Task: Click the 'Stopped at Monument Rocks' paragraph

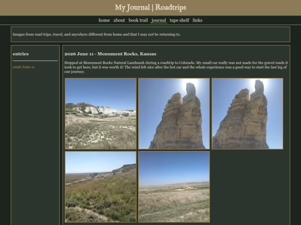Action: (x=176, y=67)
